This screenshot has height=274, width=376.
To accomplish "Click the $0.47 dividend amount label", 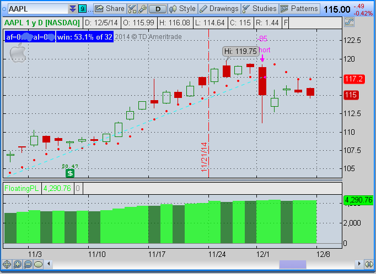I will pyautogui.click(x=70, y=166).
